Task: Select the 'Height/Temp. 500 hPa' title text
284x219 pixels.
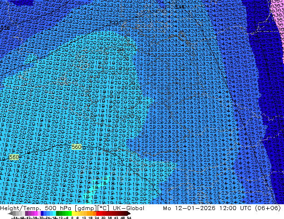Action: click(36, 208)
